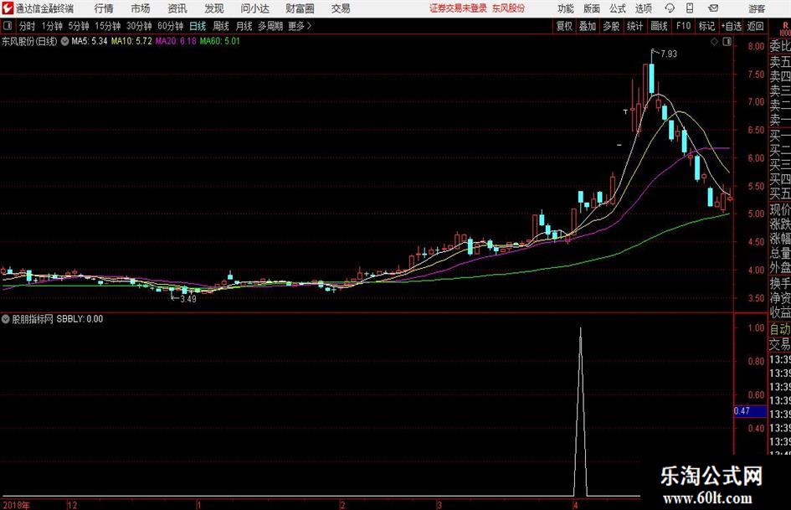
Task: Select the 60分钟 period
Action: click(x=171, y=26)
